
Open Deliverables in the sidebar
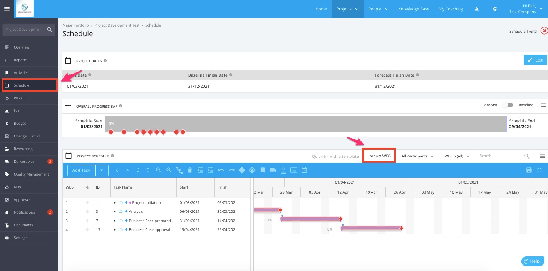tap(29, 161)
